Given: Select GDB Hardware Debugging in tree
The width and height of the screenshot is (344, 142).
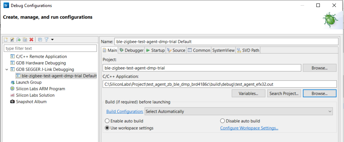Looking at the screenshot, I should pyautogui.click(x=41, y=63).
